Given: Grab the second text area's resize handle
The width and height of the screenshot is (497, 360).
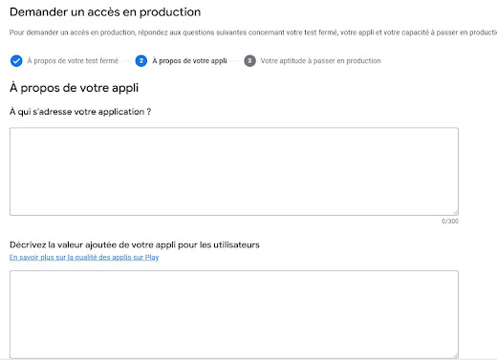Looking at the screenshot, I should (455, 355).
